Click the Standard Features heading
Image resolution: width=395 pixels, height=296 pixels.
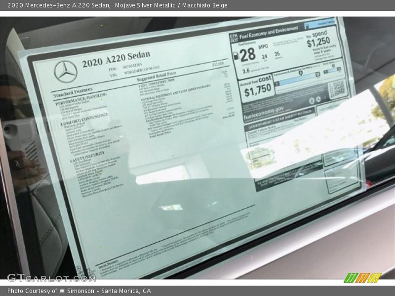pos(72,92)
